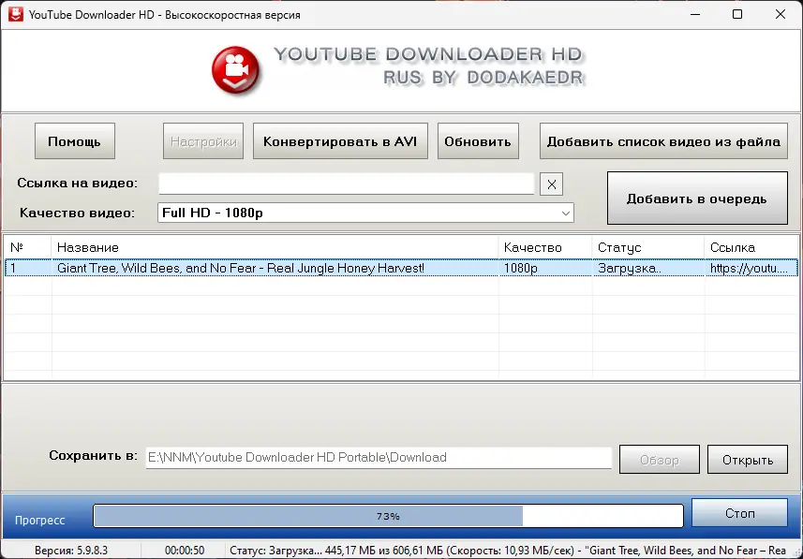
Task: Click Добавить список видео из файла
Action: pos(663,141)
